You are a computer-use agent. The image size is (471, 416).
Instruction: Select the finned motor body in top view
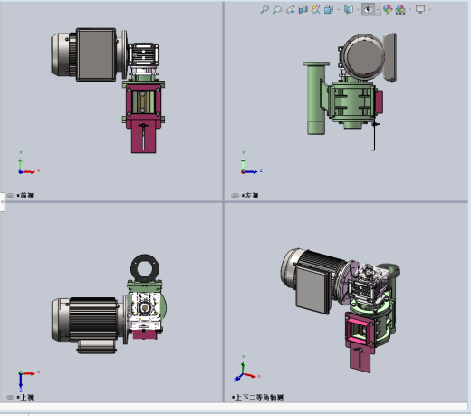click(x=92, y=319)
